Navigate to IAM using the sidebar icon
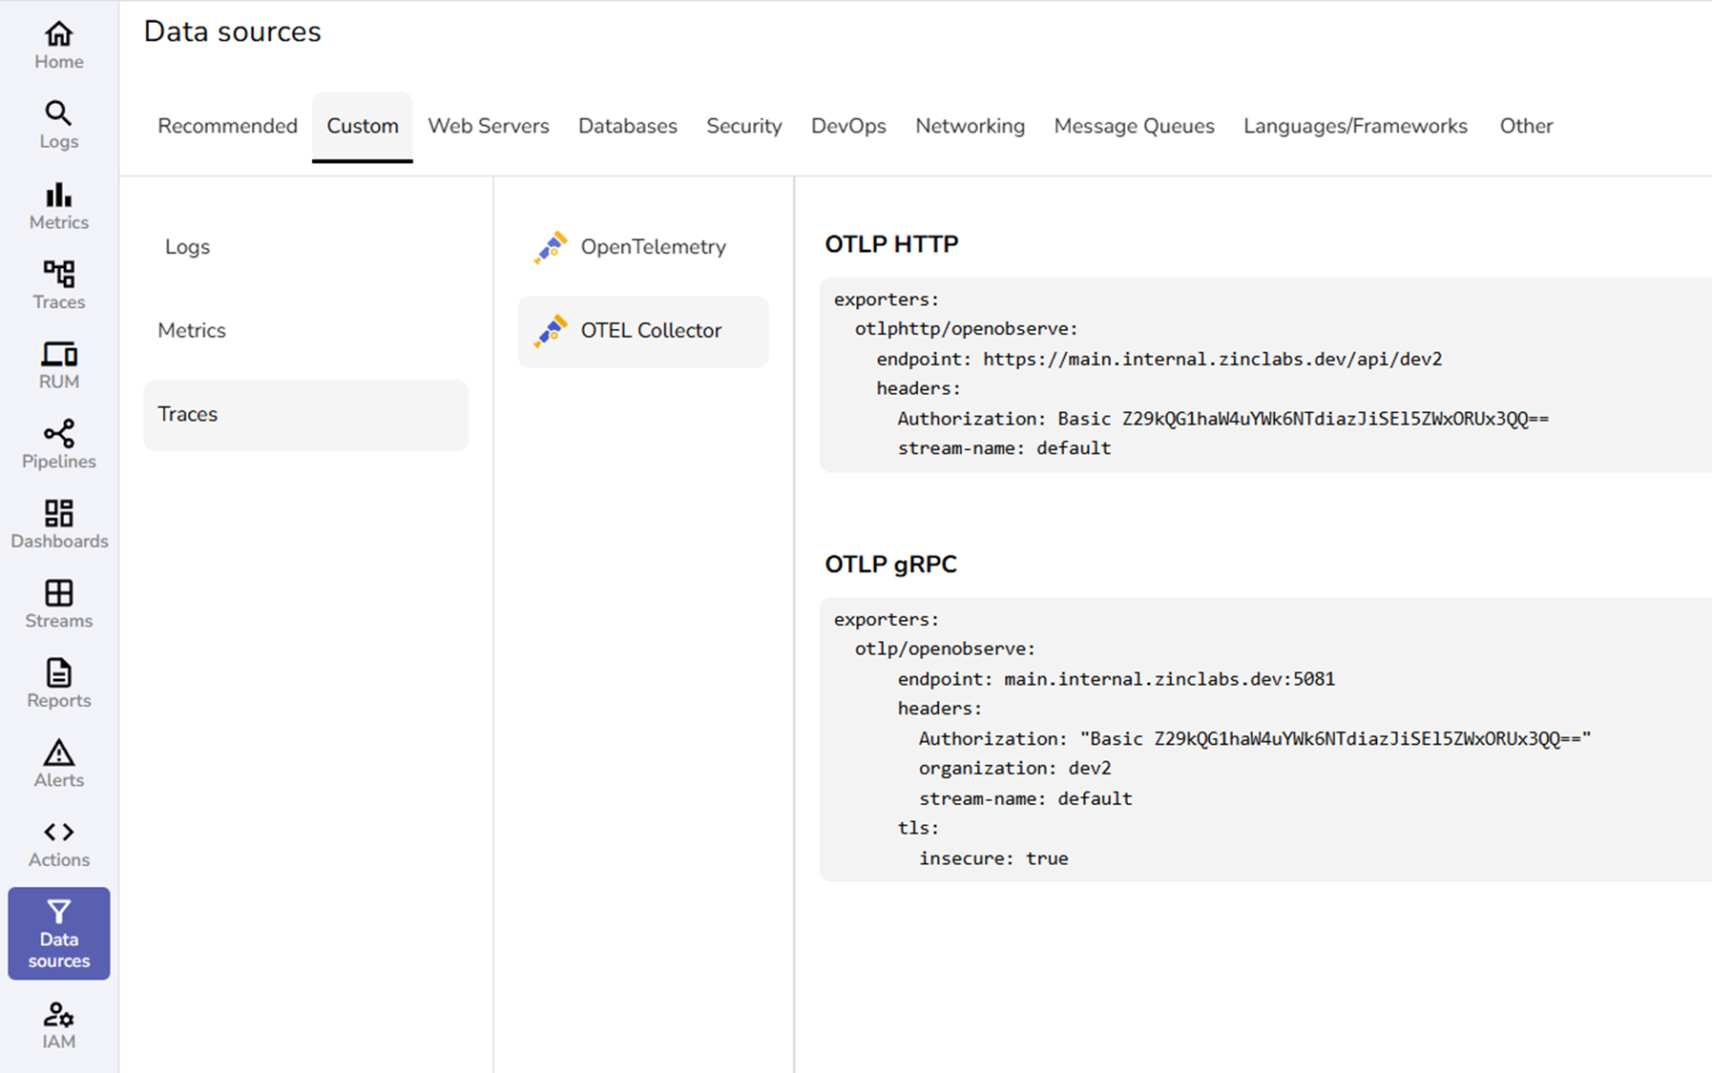Image resolution: width=1712 pixels, height=1073 pixels. (58, 1022)
